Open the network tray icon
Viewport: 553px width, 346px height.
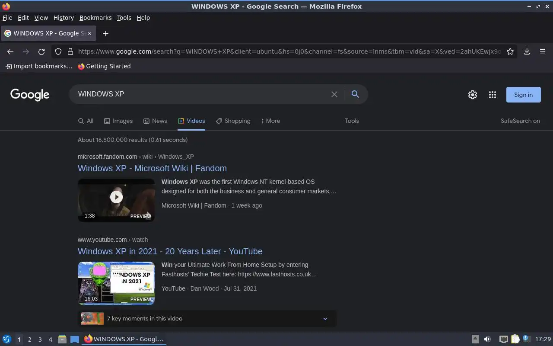(503, 339)
